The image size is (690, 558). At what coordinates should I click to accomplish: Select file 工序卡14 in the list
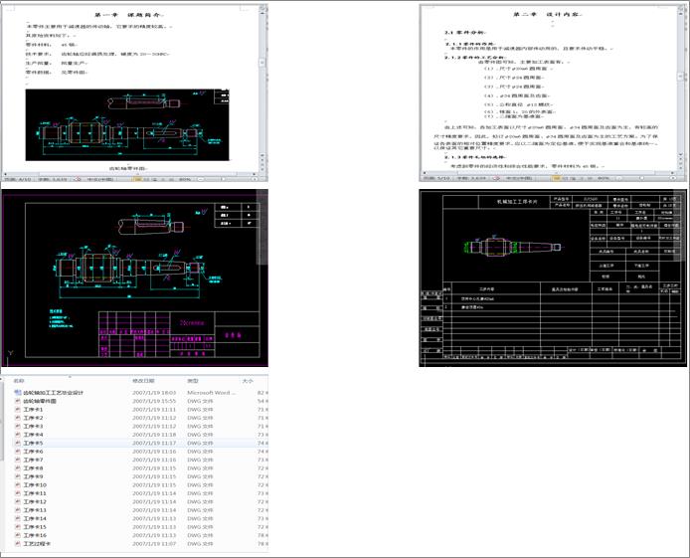click(x=35, y=518)
